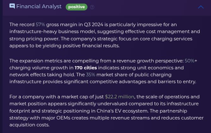211x133 pixels.
Task: Click the Financial Analyst heading
Action: tap(39, 6)
